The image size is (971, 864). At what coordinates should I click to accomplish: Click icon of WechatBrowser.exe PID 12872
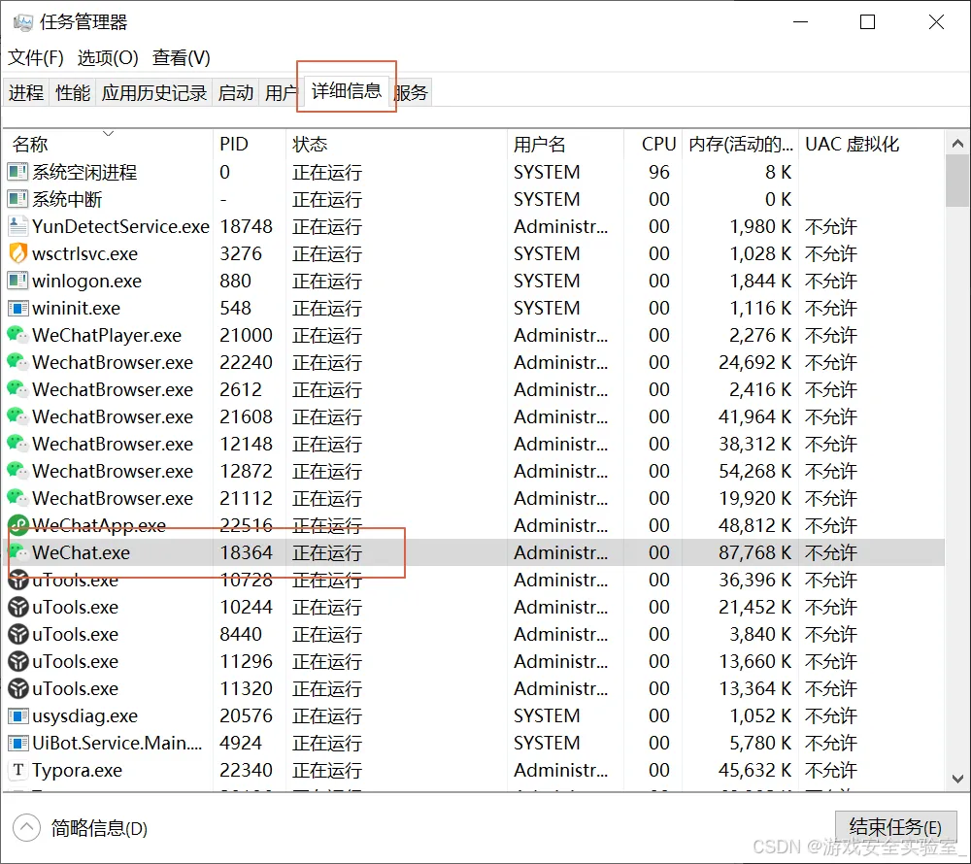17,471
